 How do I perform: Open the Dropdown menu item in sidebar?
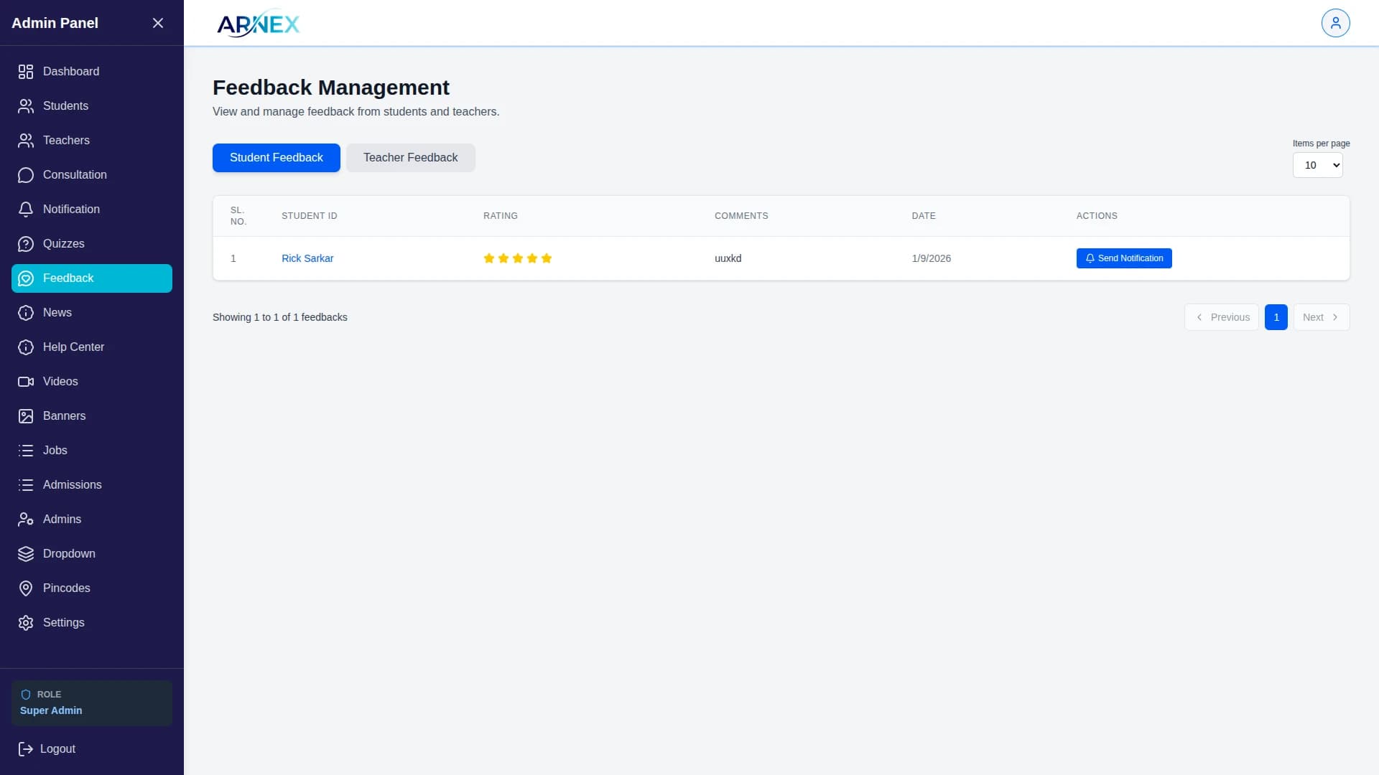69,554
